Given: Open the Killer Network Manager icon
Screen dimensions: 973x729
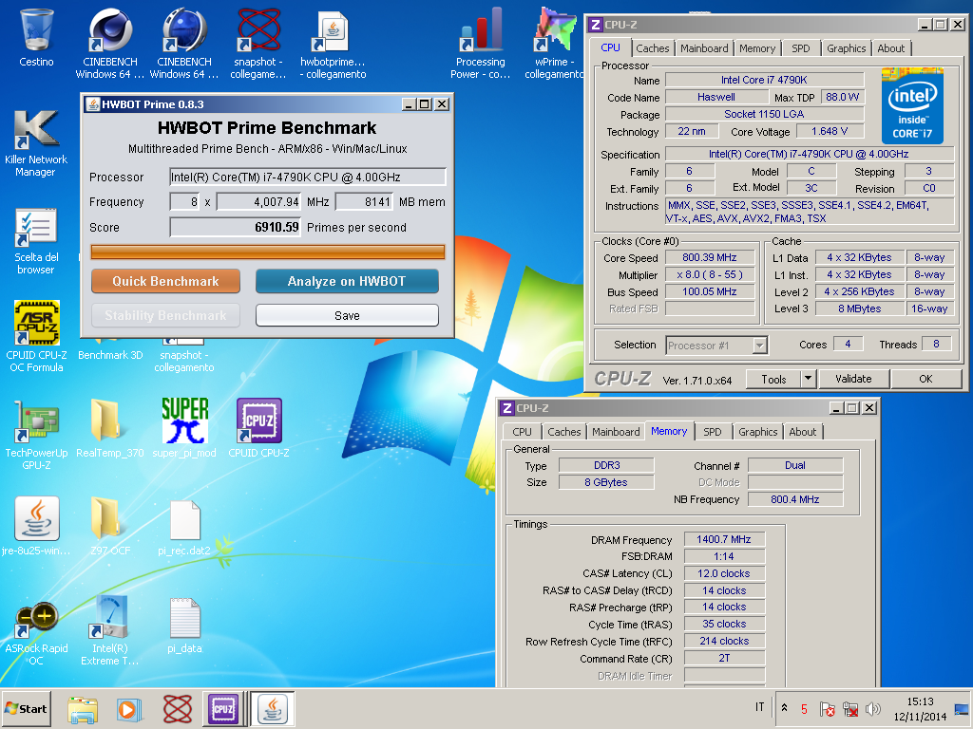Looking at the screenshot, I should click(x=36, y=142).
